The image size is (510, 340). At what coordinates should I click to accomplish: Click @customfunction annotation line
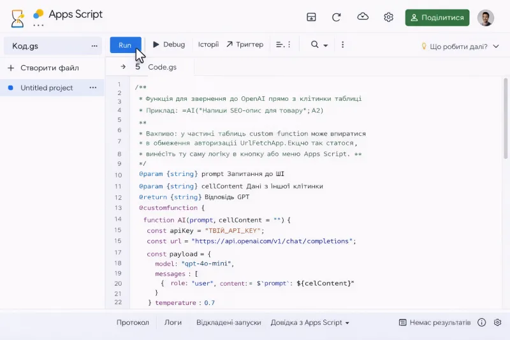pos(171,208)
